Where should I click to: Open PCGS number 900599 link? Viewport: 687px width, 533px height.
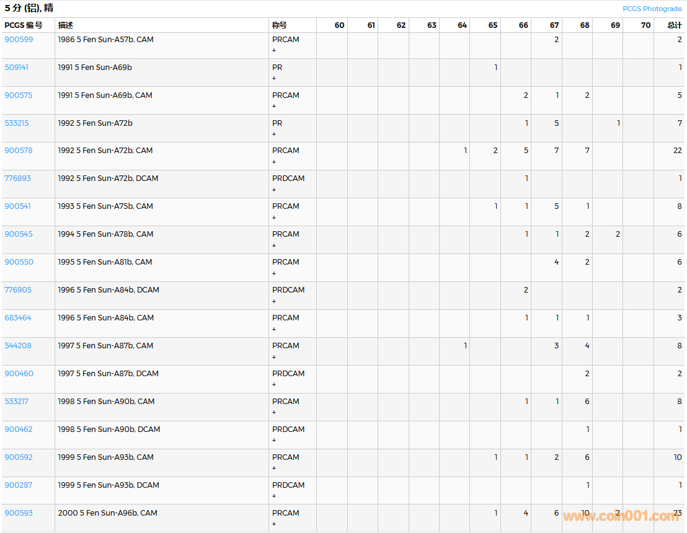tap(19, 40)
